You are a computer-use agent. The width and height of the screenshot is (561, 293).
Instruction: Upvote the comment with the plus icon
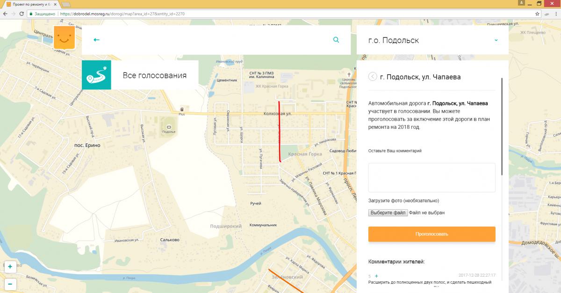tap(376, 276)
